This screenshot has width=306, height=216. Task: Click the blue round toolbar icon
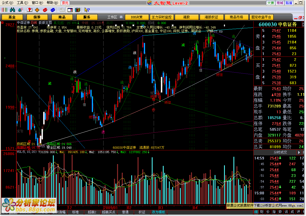[53, 10]
